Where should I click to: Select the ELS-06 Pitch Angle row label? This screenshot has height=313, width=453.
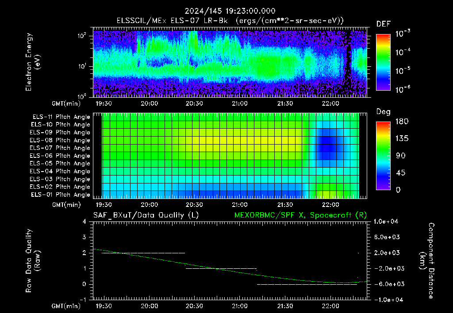pyautogui.click(x=60, y=156)
